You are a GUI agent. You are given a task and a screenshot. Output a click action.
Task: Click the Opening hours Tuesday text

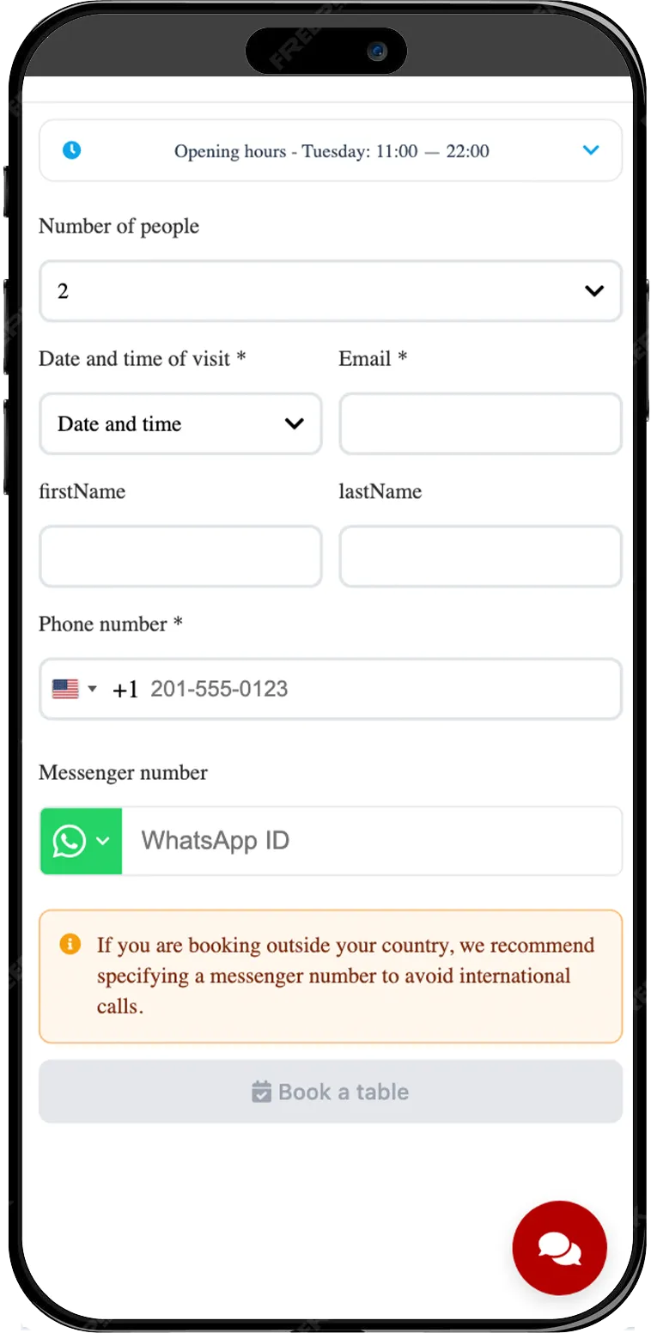(332, 151)
